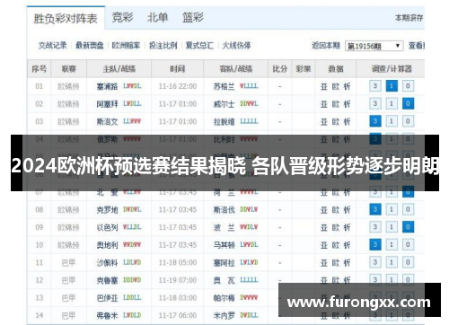Open the 胜负彩对阵表 tab
Image resolution: width=449 pixels, height=325 pixels.
point(66,19)
